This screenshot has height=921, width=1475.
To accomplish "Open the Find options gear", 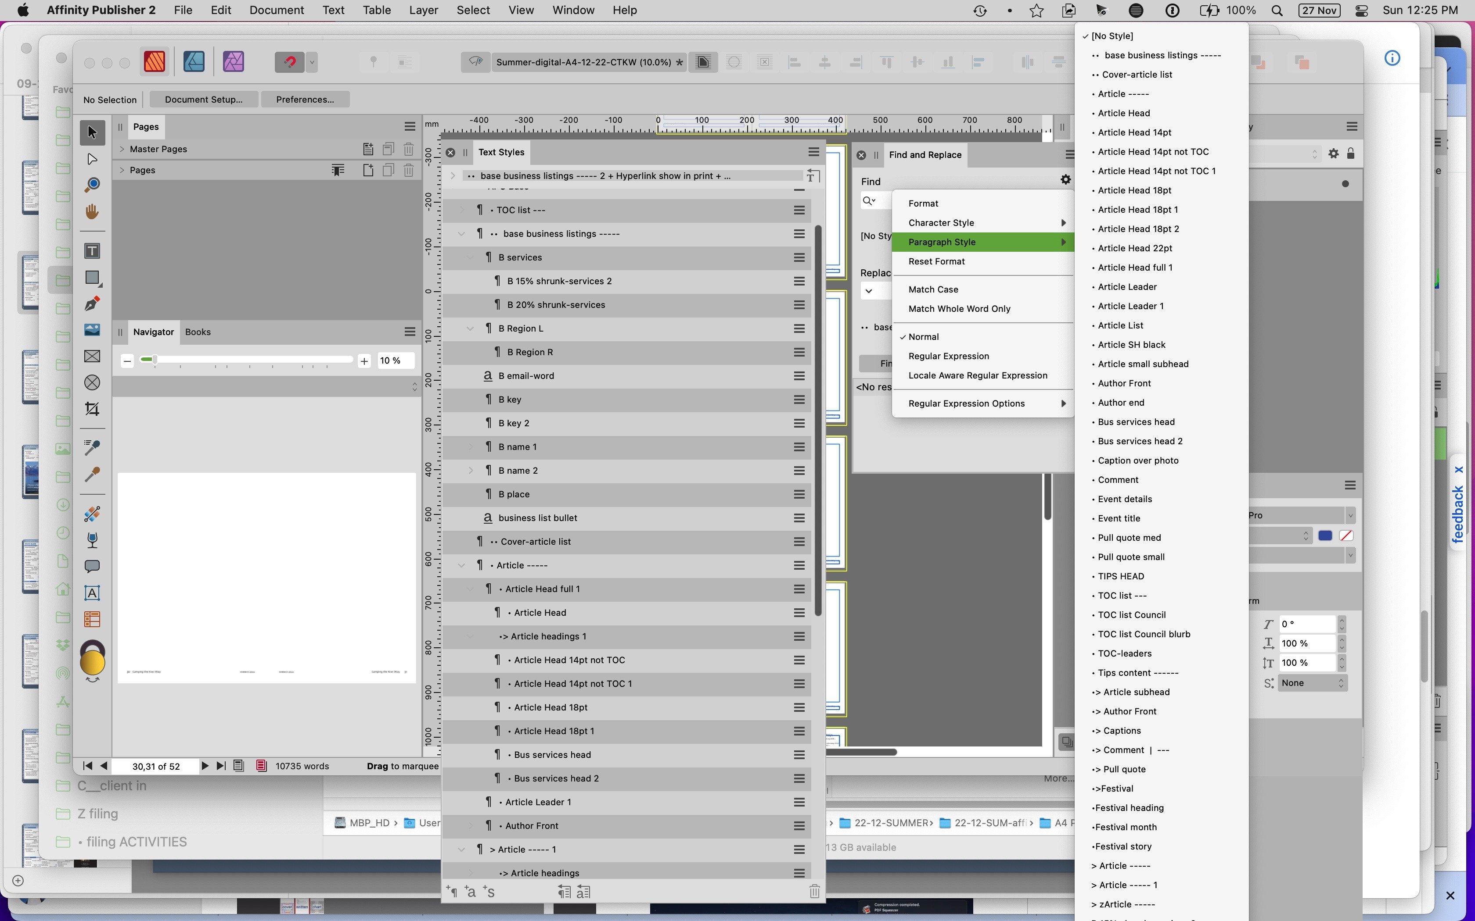I will [x=1065, y=179].
